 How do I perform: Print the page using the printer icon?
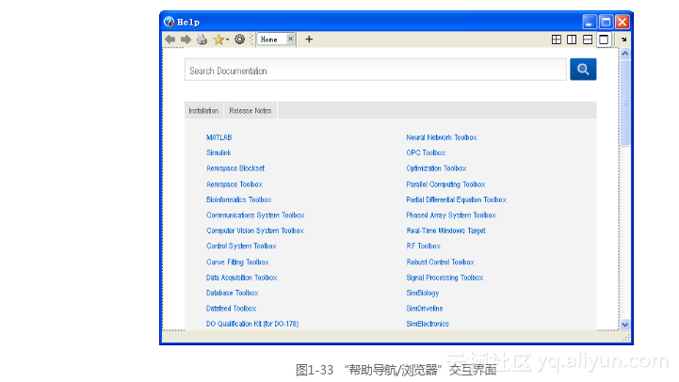(x=202, y=40)
